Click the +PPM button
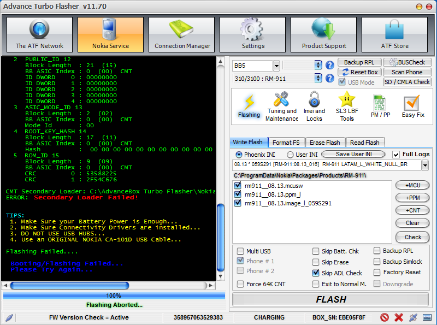The width and height of the screenshot is (437, 325). [x=412, y=198]
